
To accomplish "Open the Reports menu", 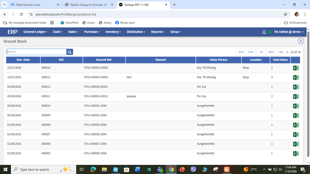I will click(x=158, y=32).
